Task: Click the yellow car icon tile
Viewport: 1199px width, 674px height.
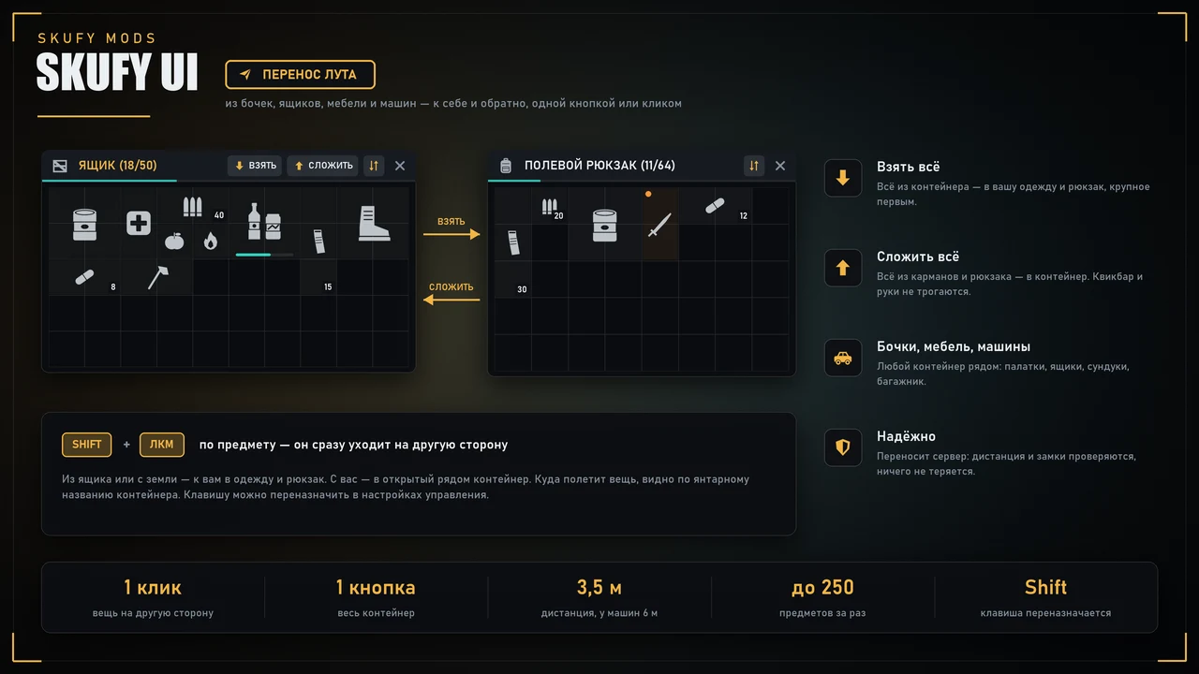Action: (x=843, y=358)
